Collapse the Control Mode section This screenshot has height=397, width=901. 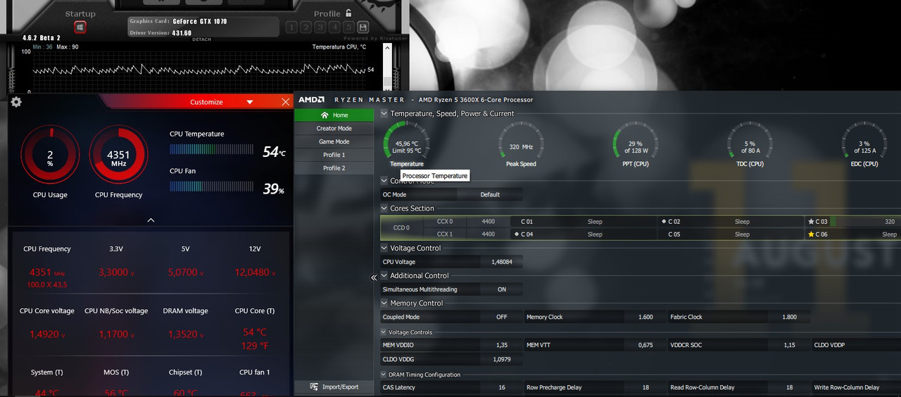pos(384,181)
